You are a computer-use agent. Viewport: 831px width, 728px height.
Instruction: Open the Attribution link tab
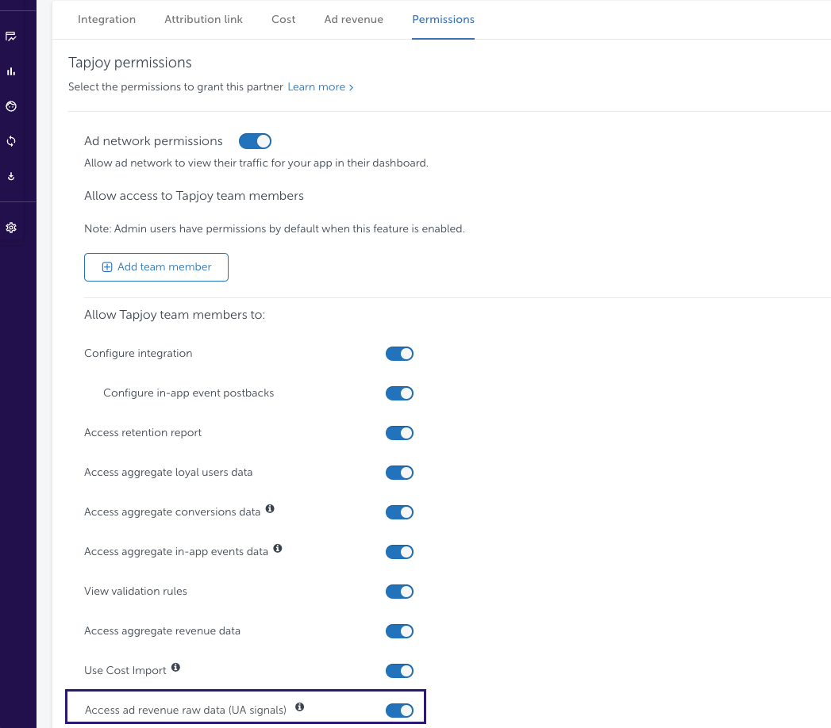[x=203, y=19]
